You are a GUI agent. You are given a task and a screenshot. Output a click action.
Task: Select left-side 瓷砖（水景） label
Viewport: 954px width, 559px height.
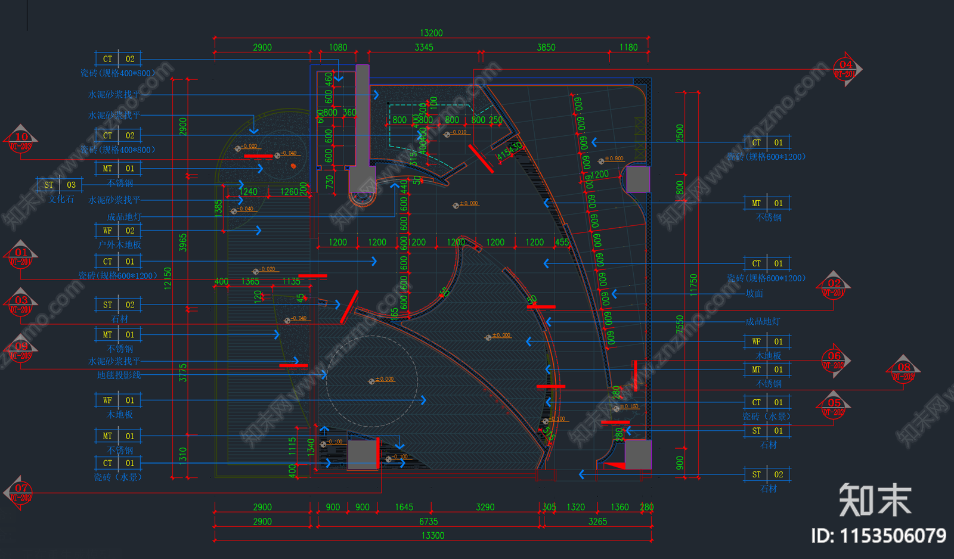tap(118, 477)
